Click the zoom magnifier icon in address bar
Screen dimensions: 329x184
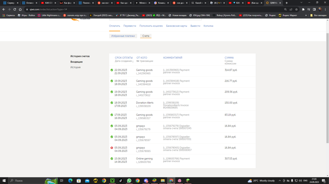285,9
